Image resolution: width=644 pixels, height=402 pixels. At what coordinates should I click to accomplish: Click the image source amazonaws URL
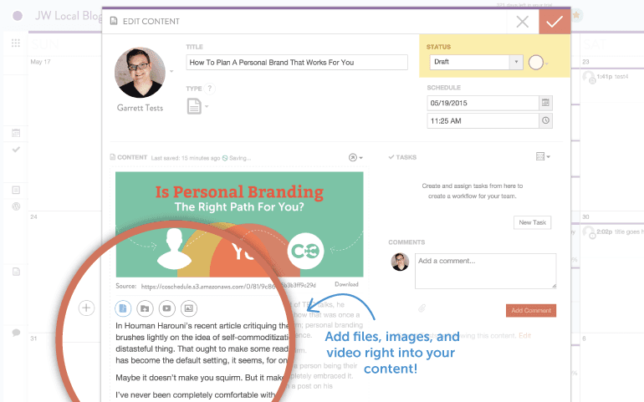(x=228, y=286)
